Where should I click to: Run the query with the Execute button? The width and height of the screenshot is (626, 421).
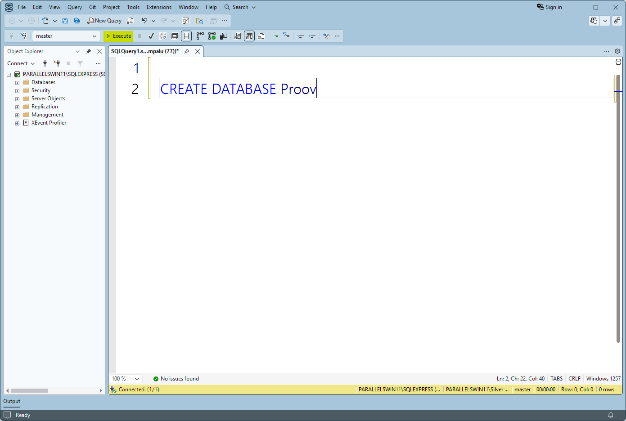point(118,36)
